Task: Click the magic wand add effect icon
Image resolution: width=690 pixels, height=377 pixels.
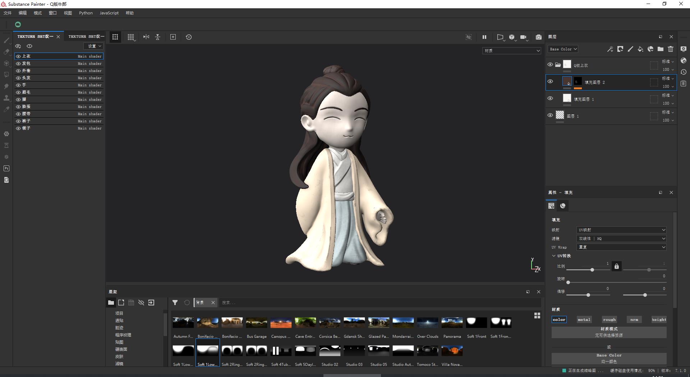Action: tap(610, 49)
